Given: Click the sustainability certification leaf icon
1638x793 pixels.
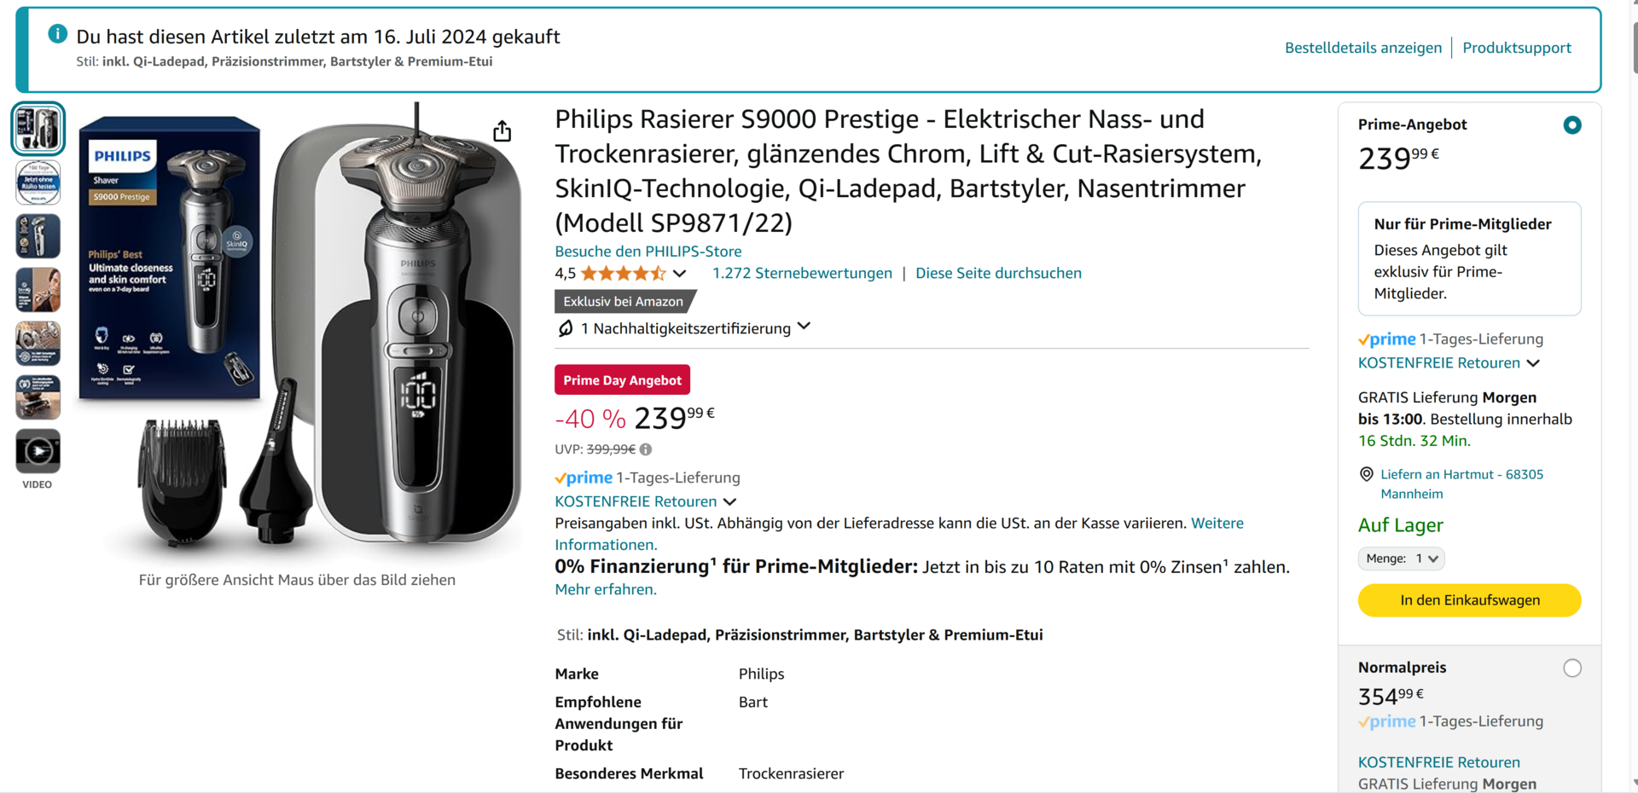Looking at the screenshot, I should click(x=565, y=328).
